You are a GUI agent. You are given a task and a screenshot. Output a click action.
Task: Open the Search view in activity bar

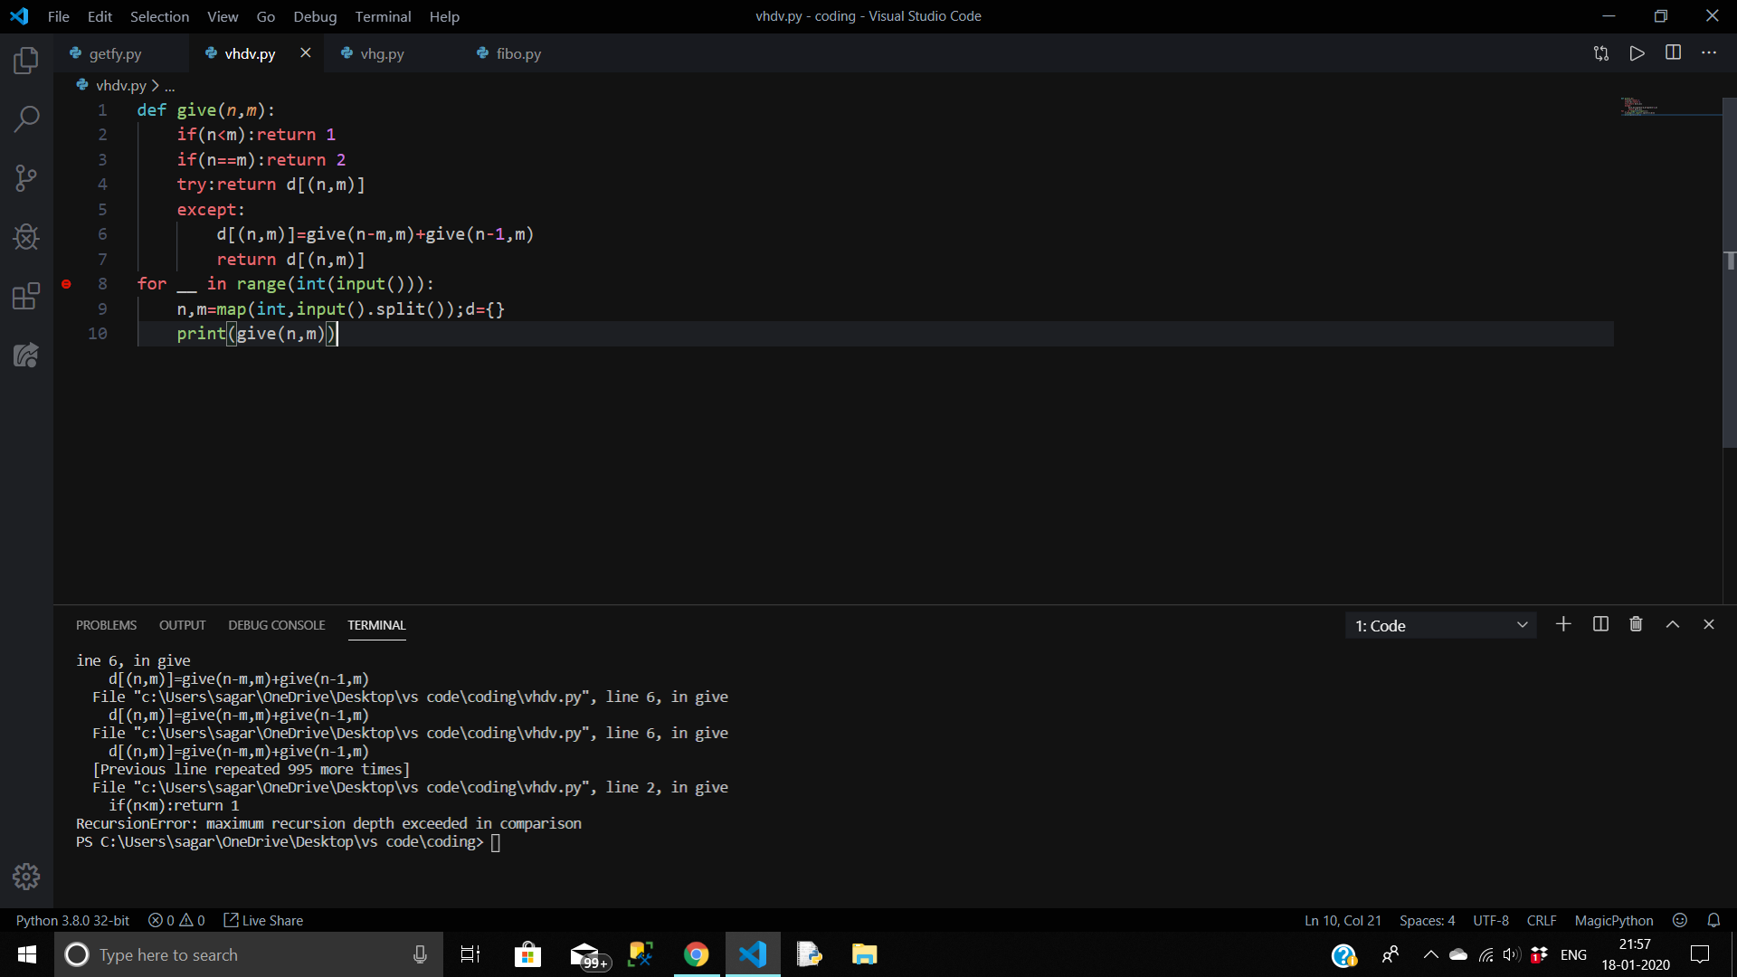(x=26, y=119)
